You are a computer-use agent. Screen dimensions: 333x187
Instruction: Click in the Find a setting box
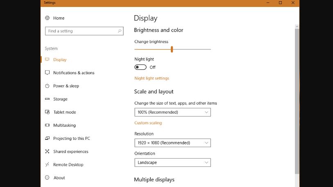pos(84,31)
